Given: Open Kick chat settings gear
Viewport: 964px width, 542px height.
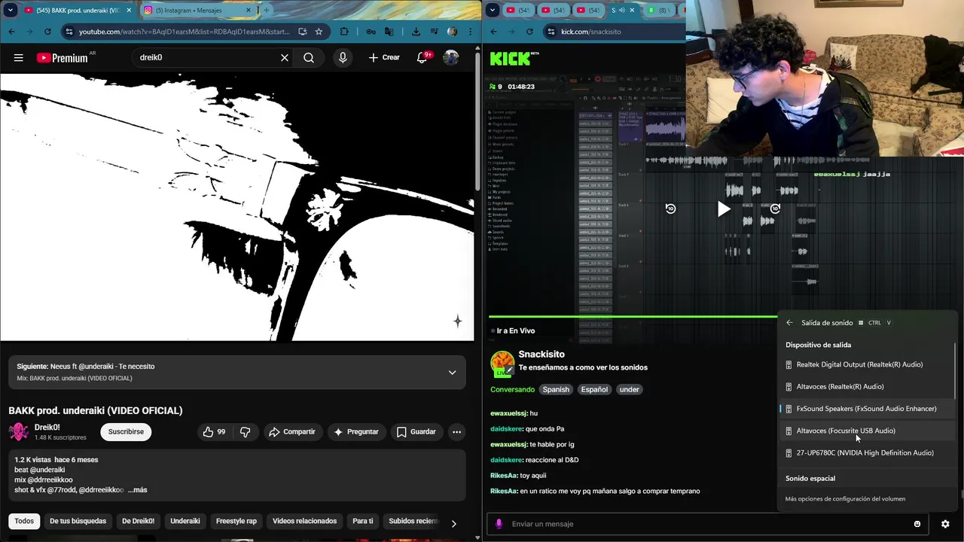Looking at the screenshot, I should 945,524.
